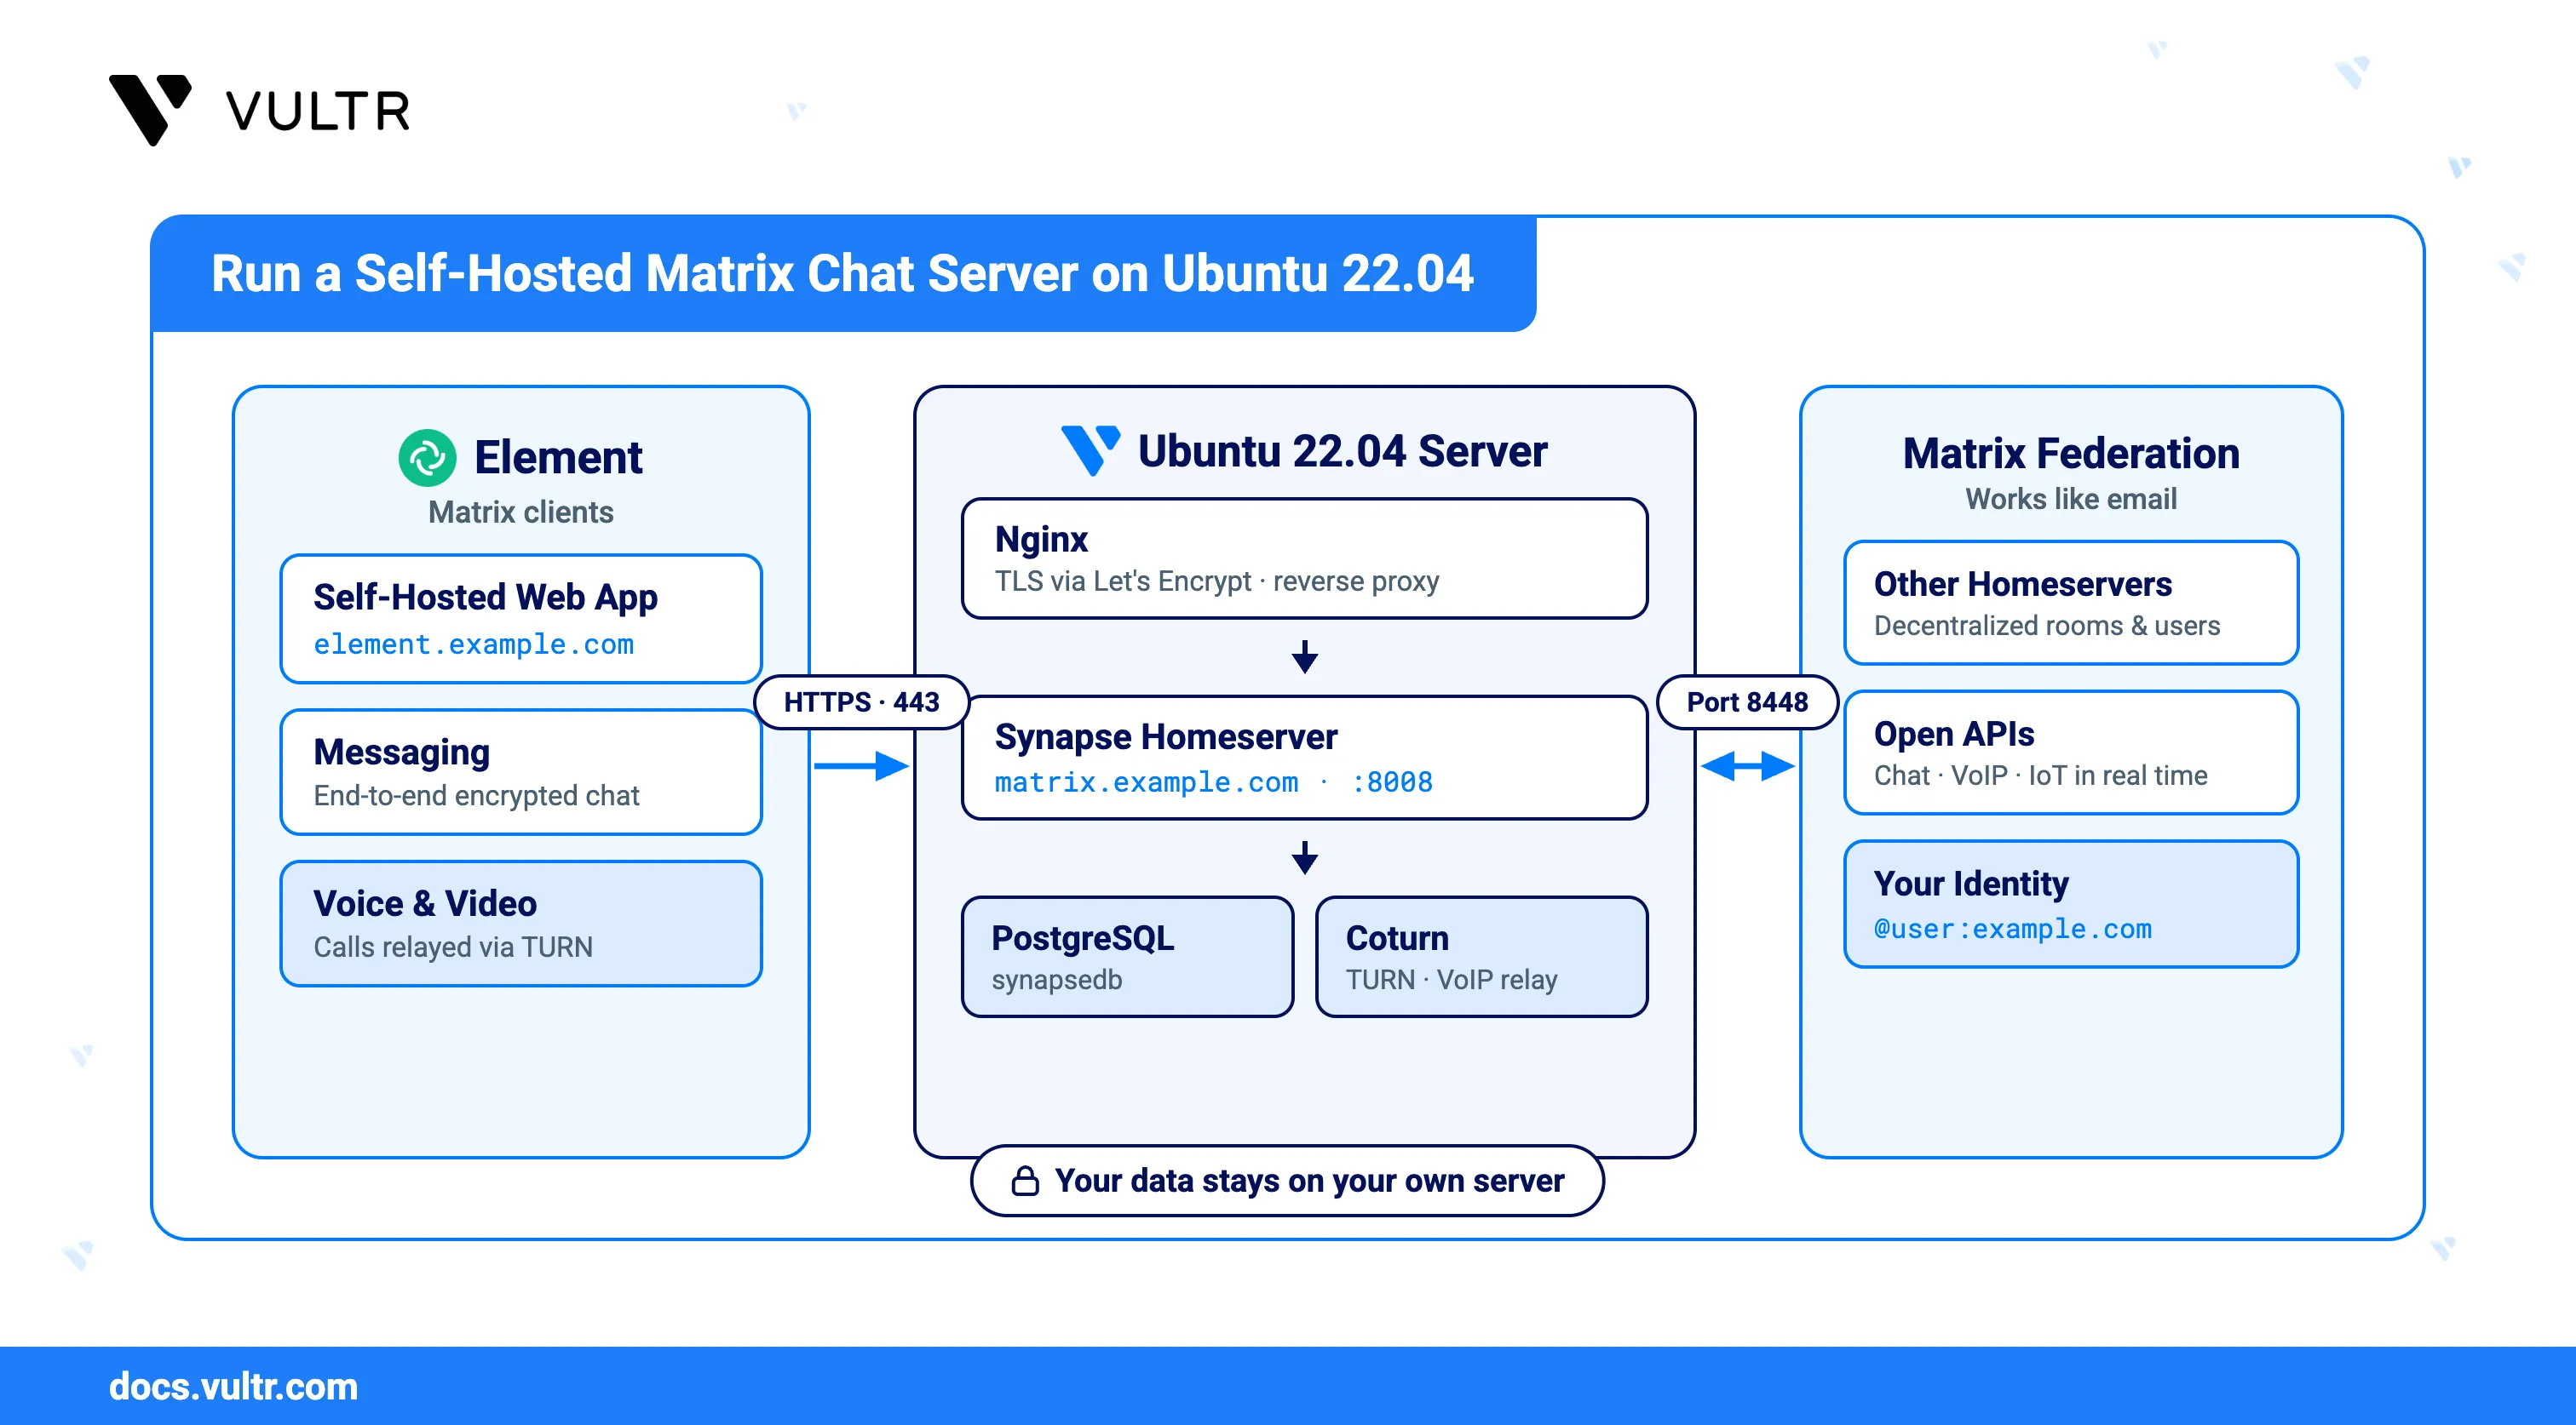Image resolution: width=2576 pixels, height=1425 pixels.
Task: Select the Other Homeservers card
Action: 2070,603
